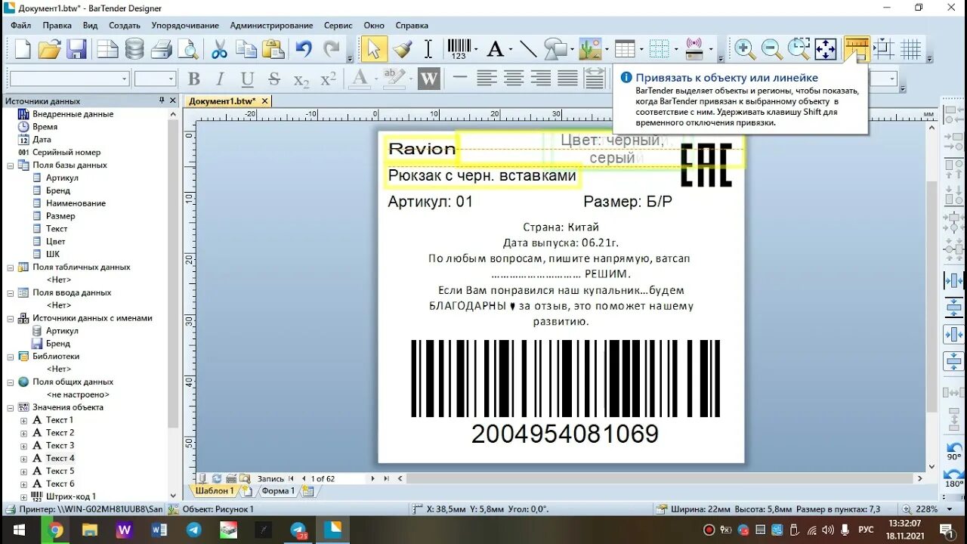Toggle the grid lines display
Viewport: 967px width, 544px height.
pos(910,50)
